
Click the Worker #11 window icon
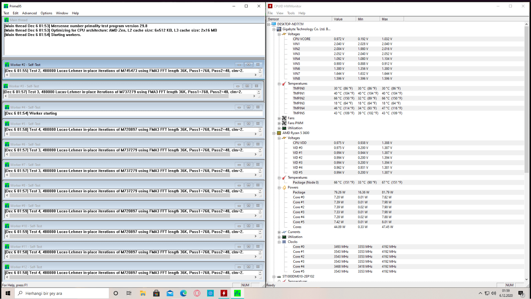pos(7,247)
